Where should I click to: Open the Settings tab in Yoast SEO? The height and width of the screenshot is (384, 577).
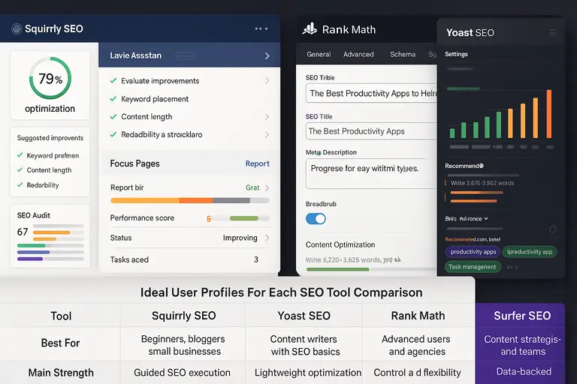point(456,54)
